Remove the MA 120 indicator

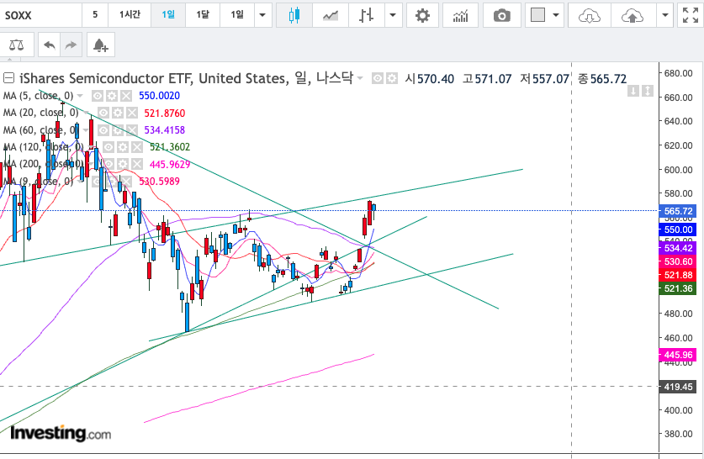(137, 147)
